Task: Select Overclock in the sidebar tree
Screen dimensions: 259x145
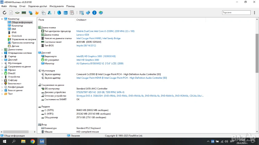Action: pyautogui.click(x=17, y=36)
